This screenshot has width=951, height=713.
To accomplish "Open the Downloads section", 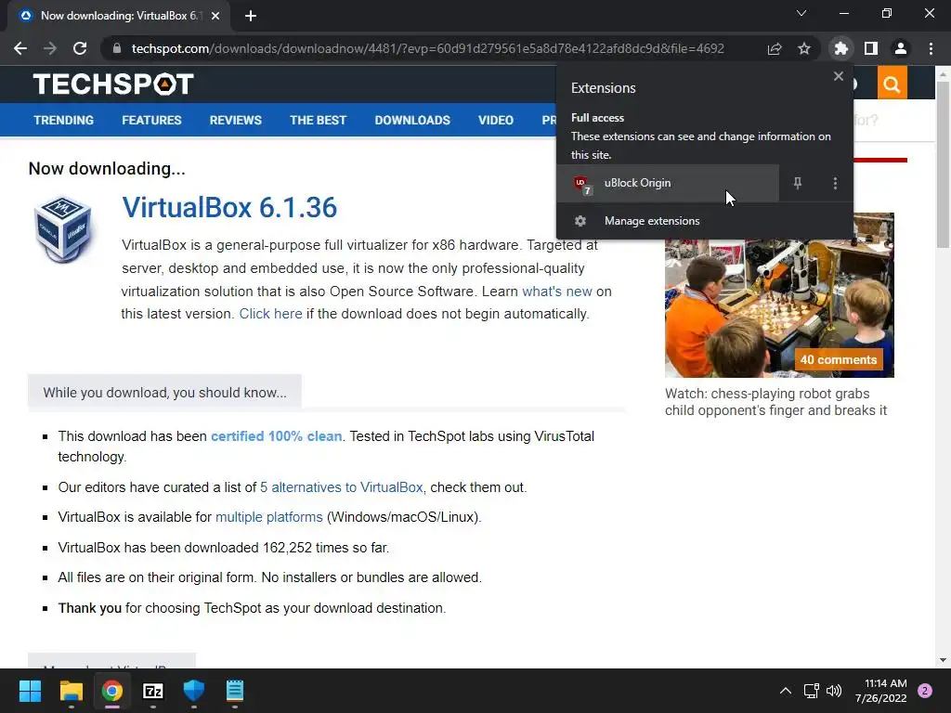I will (x=412, y=120).
